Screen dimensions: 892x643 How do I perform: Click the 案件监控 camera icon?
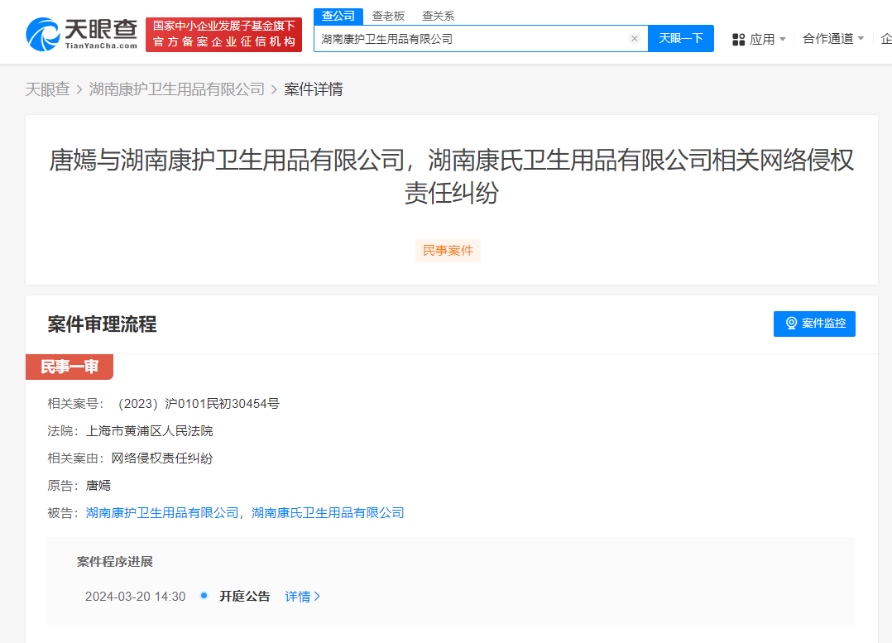pyautogui.click(x=791, y=324)
